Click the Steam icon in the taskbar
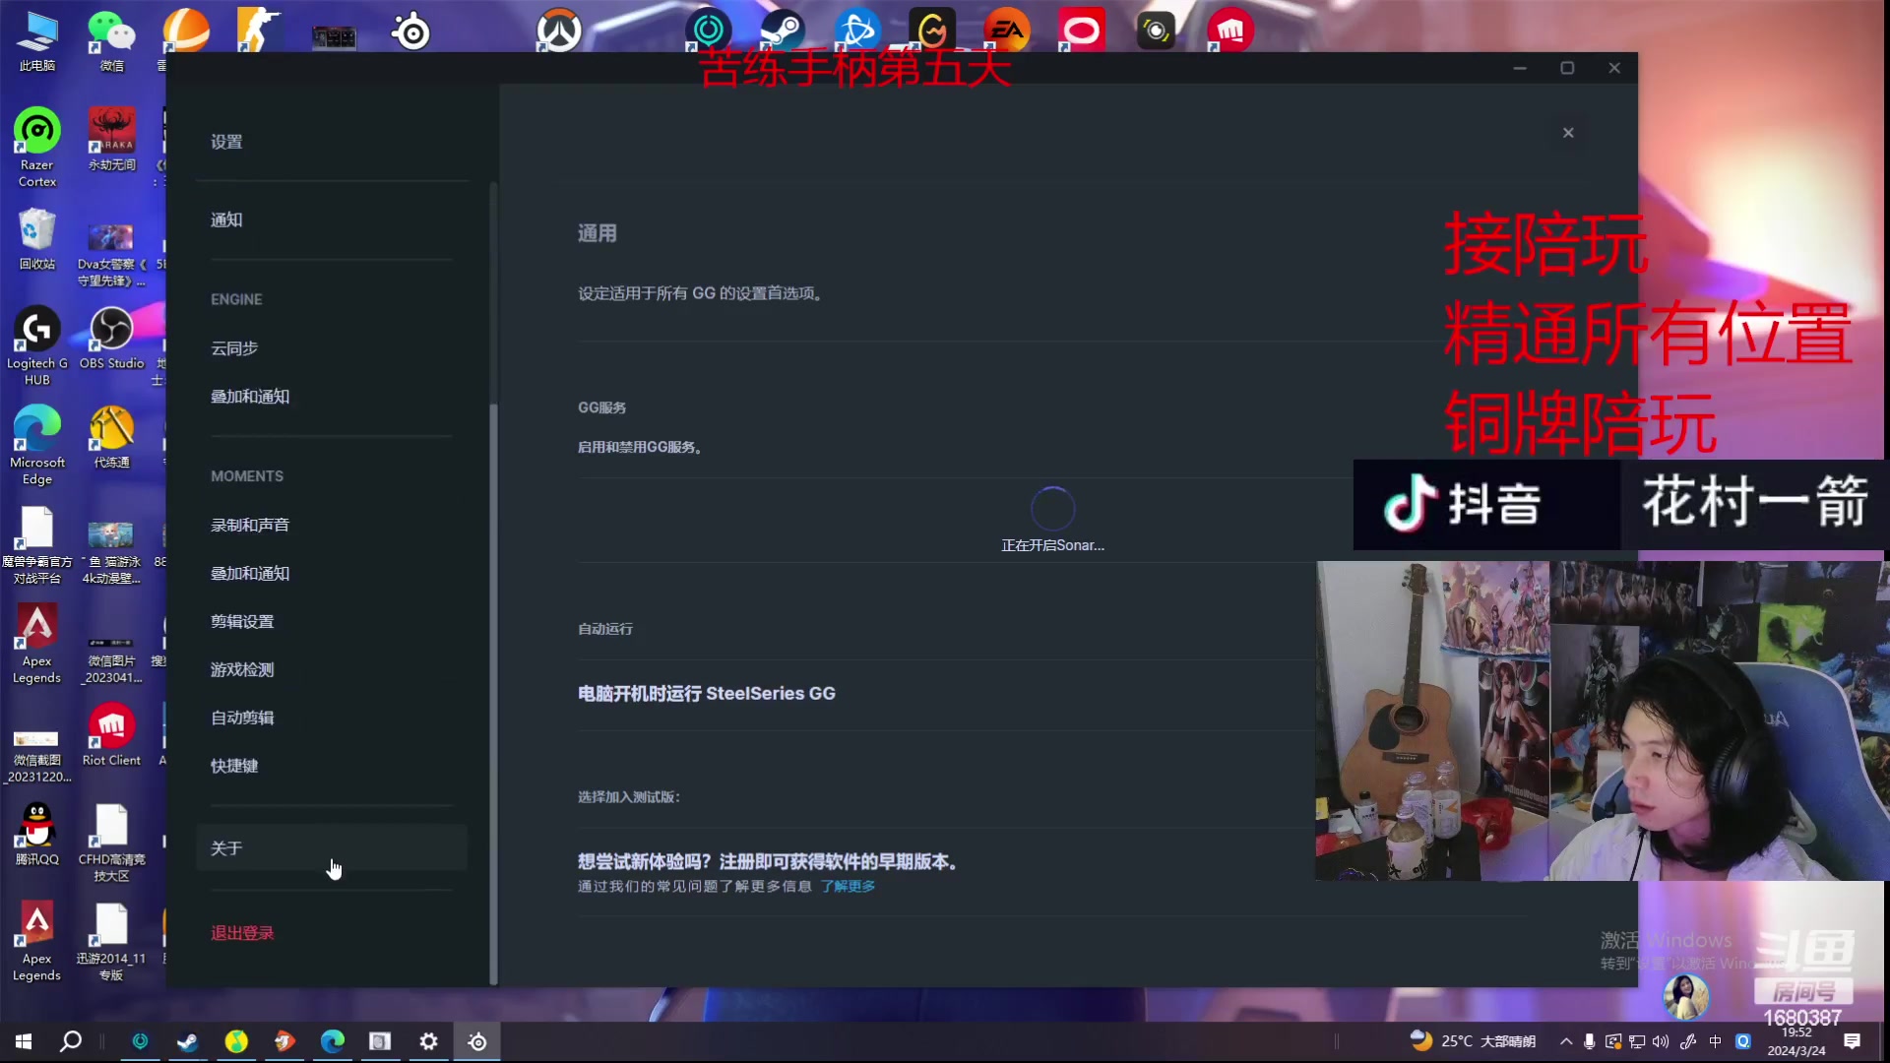1890x1063 pixels. click(188, 1041)
